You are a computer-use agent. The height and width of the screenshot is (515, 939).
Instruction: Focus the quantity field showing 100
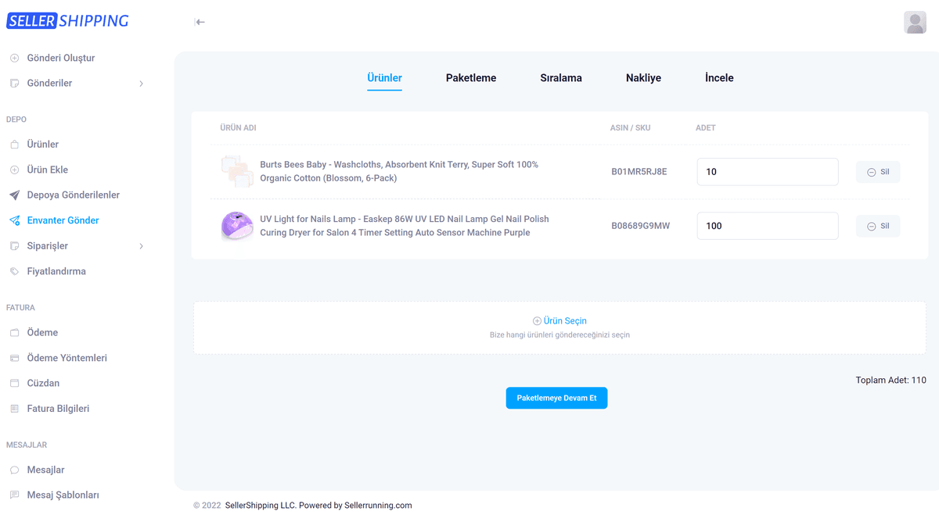767,226
